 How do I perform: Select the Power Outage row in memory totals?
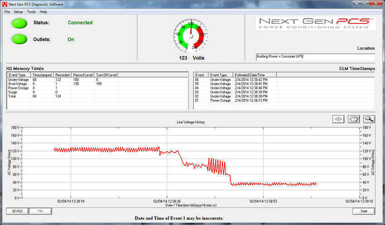[x=97, y=88]
